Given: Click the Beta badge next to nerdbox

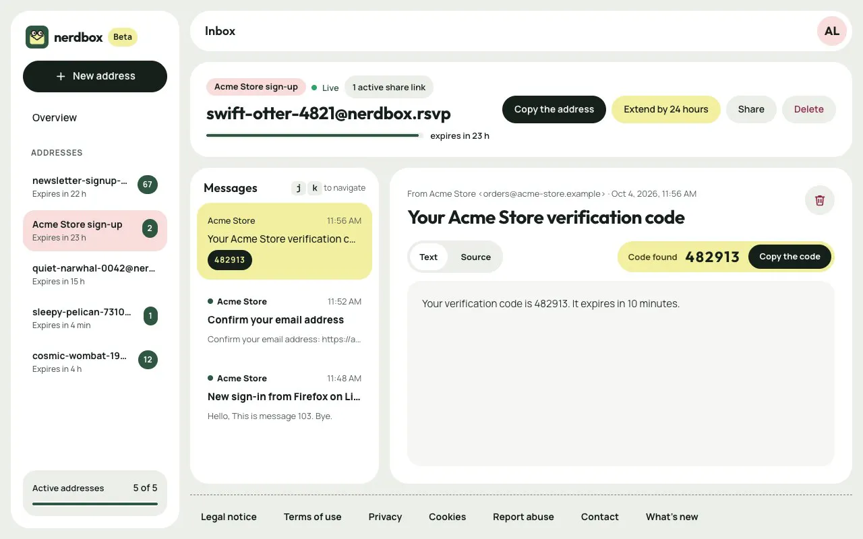Looking at the screenshot, I should pyautogui.click(x=123, y=37).
